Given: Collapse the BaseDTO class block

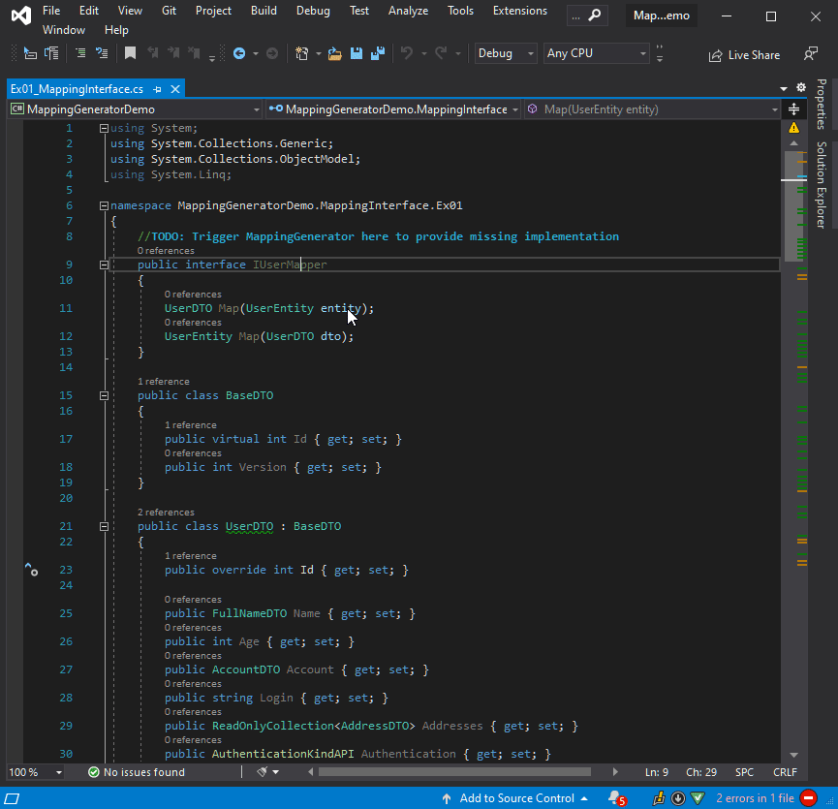Looking at the screenshot, I should pos(105,396).
